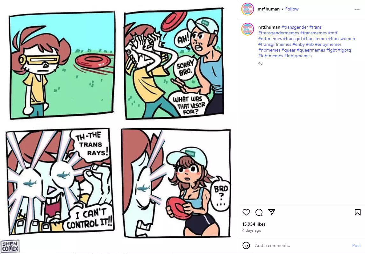Open comments via speech bubble icon

(259, 212)
